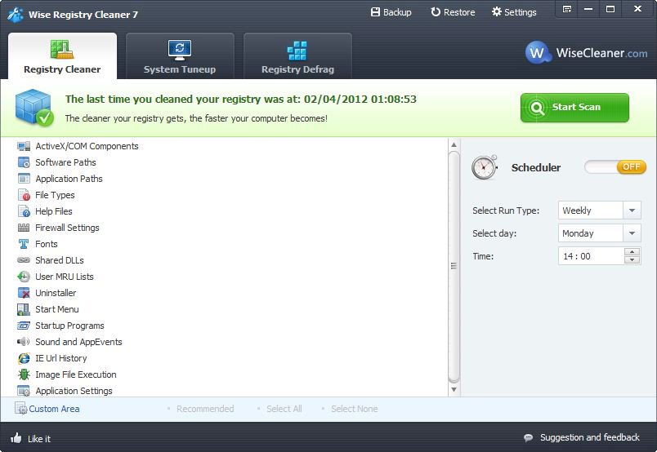Image resolution: width=657 pixels, height=452 pixels.
Task: Click the Recommended selection link
Action: tap(205, 409)
